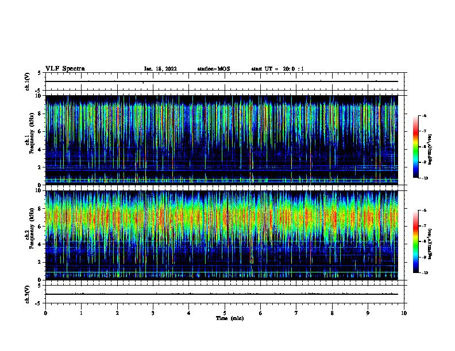Click the ch.1 voltage waveform trace panel
The image size is (455, 351).
[225, 81]
